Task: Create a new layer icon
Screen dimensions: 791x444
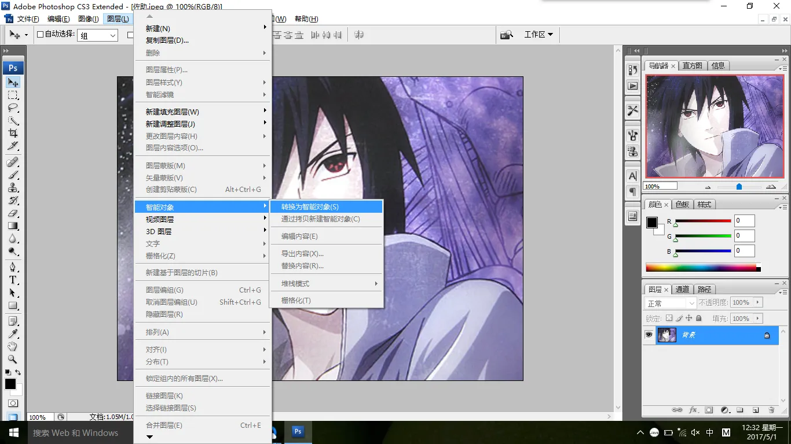Action: pos(756,410)
